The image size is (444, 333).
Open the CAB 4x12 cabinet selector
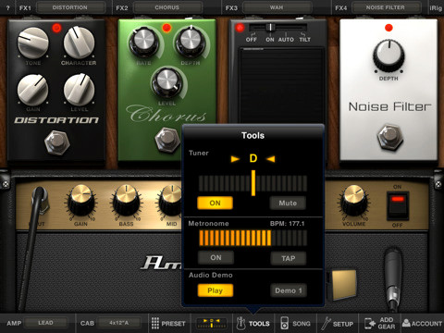pyautogui.click(x=119, y=323)
